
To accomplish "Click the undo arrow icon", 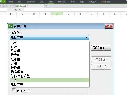I will tap(7, 6).
